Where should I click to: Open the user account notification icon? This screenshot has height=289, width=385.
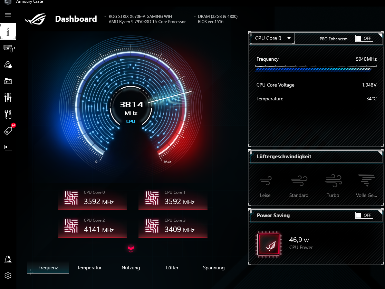[8, 259]
